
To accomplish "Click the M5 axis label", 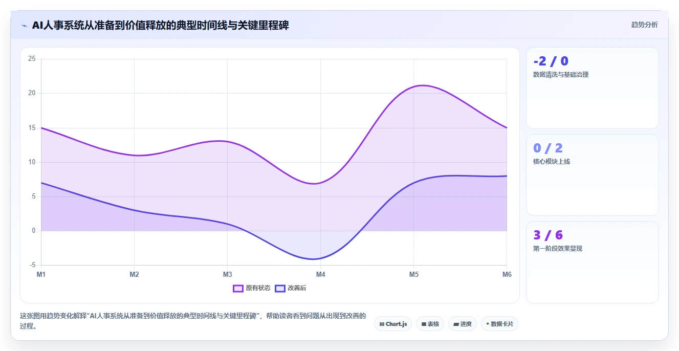I will [413, 274].
